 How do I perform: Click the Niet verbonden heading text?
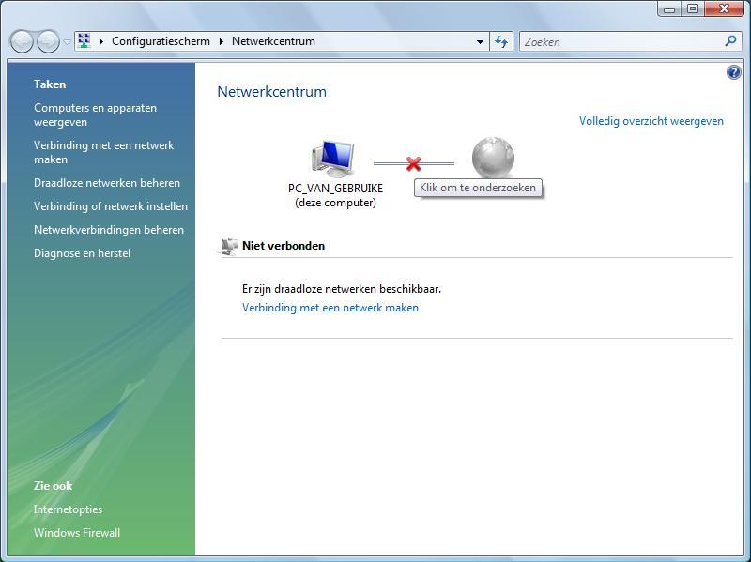(284, 246)
